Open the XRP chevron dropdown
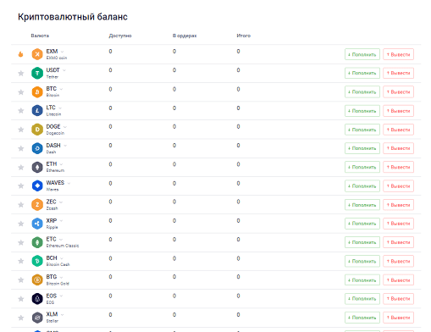The width and height of the screenshot is (431, 332). click(x=61, y=221)
